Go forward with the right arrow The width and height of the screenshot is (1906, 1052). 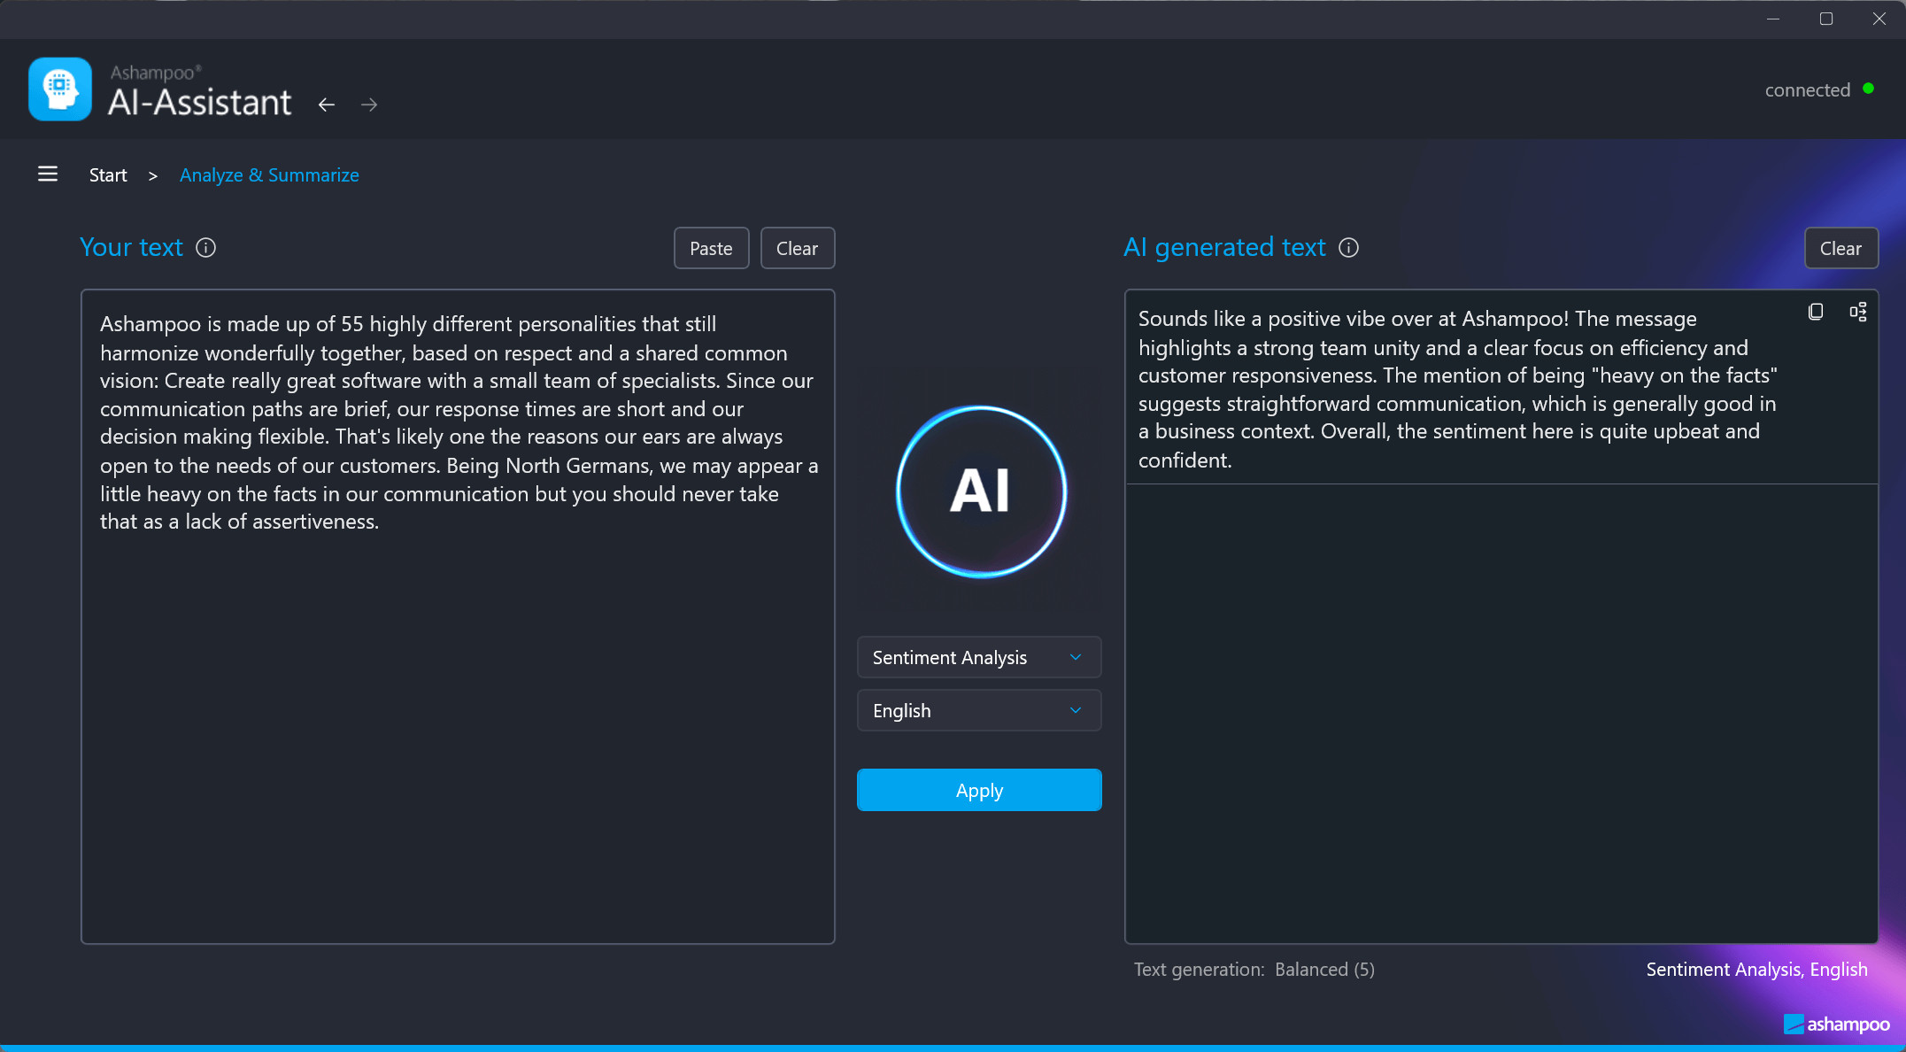pyautogui.click(x=369, y=104)
